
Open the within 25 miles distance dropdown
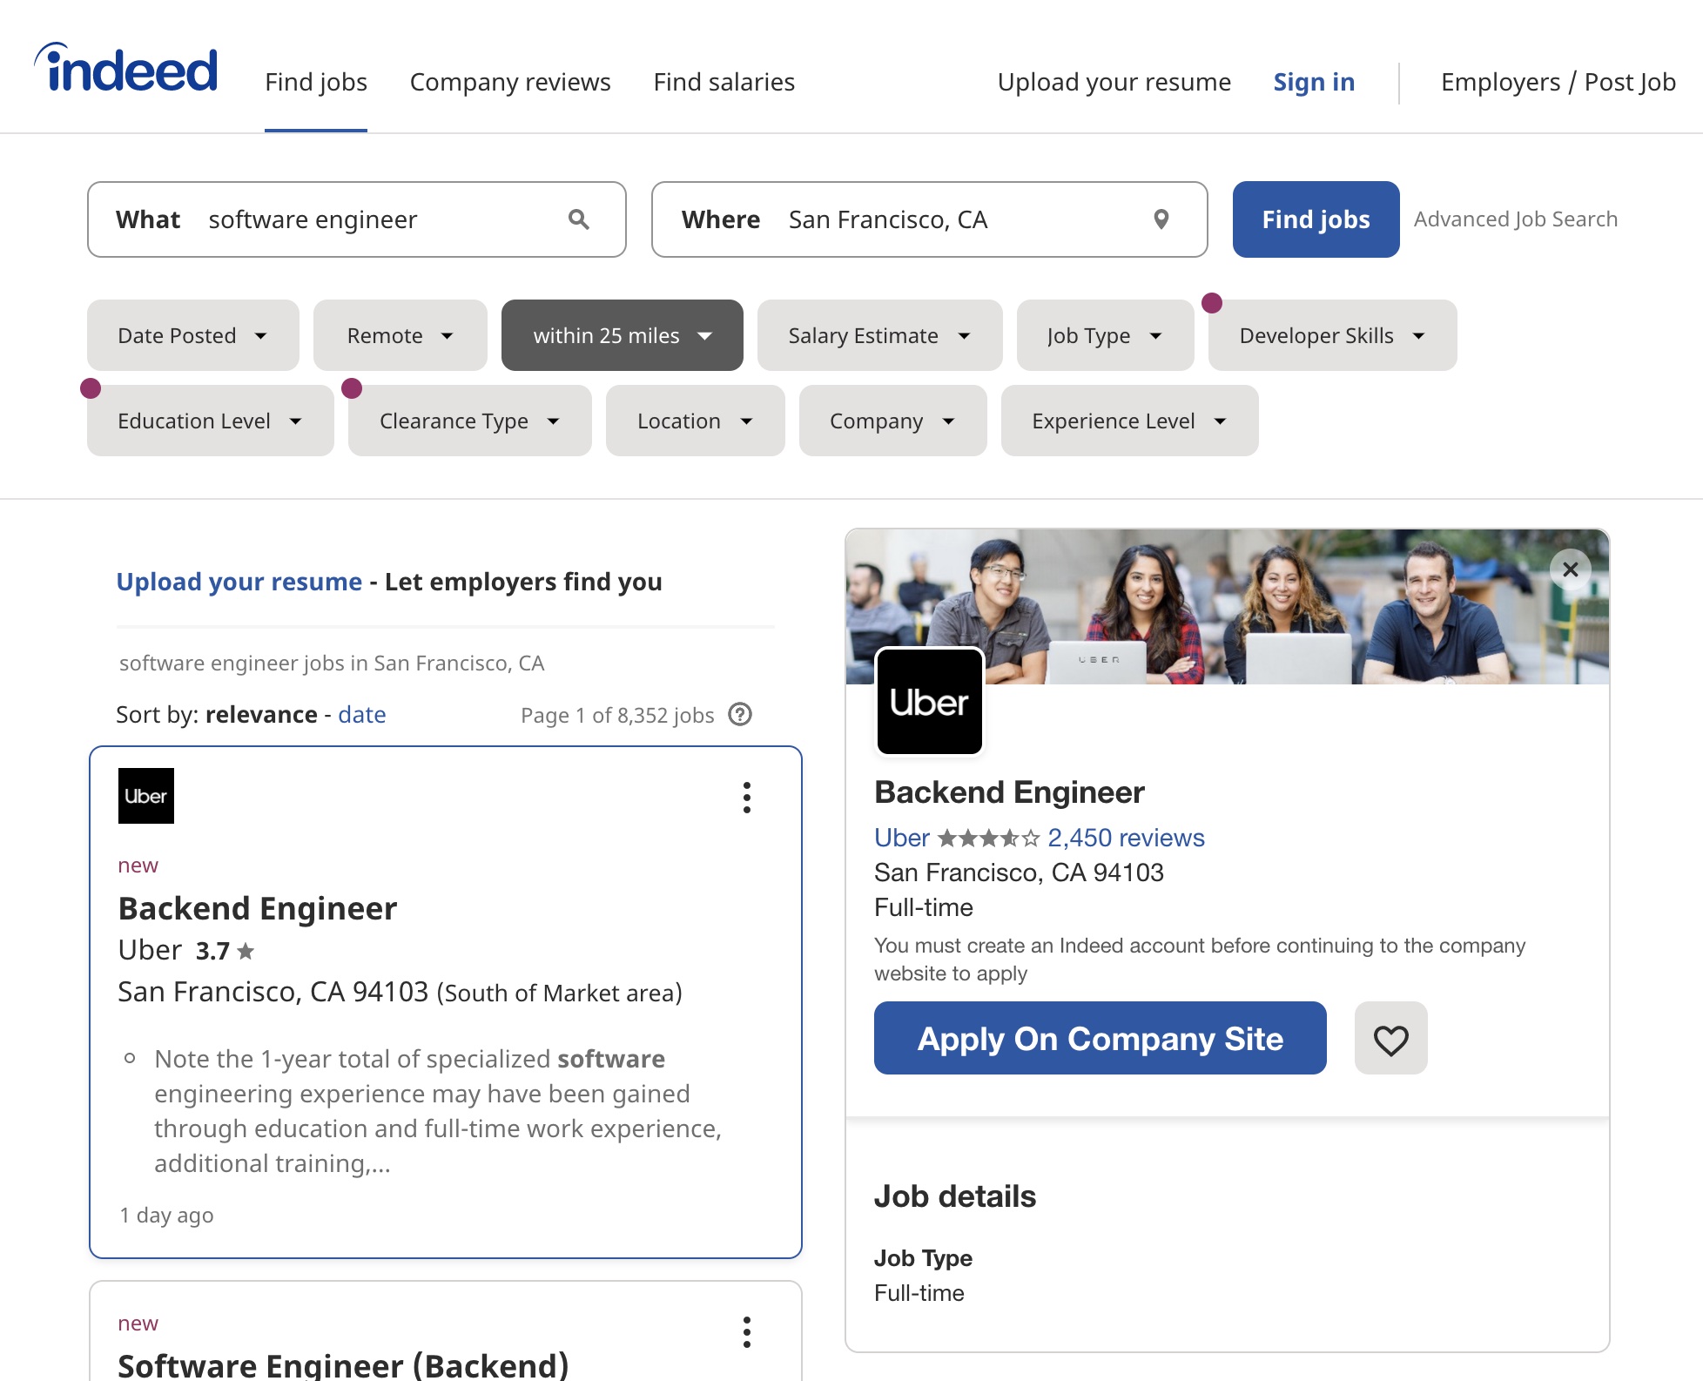pos(623,335)
